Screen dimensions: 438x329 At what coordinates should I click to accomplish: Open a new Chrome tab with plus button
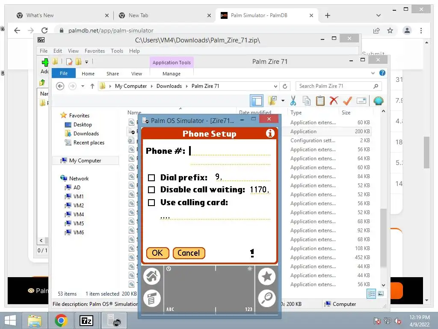[x=328, y=15]
